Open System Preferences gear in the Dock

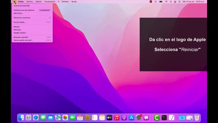click(x=139, y=118)
